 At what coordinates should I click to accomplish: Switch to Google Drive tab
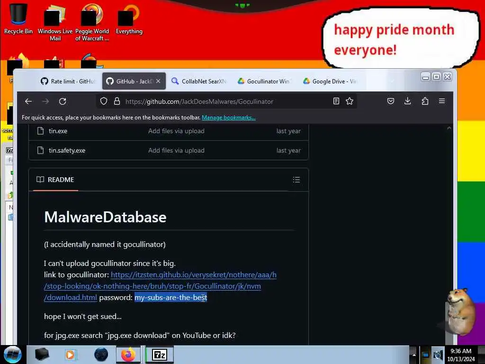coord(330,81)
